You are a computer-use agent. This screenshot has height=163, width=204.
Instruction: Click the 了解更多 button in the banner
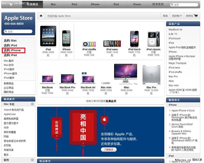click(109, 150)
